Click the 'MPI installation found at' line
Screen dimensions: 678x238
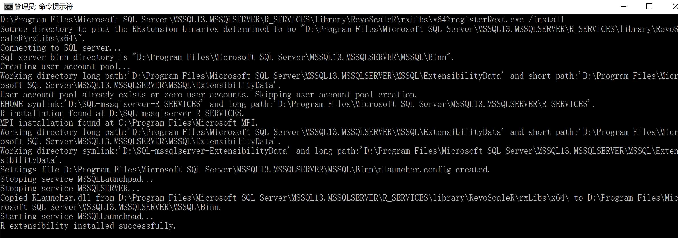tap(129, 123)
